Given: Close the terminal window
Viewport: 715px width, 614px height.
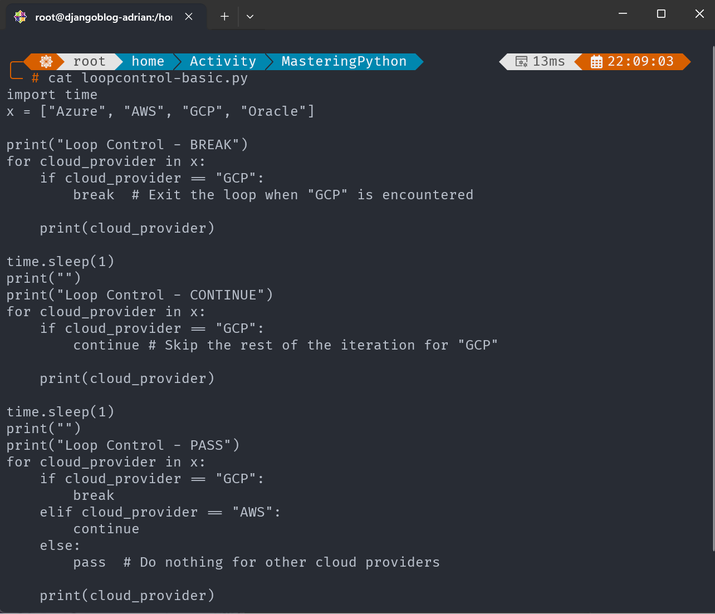Looking at the screenshot, I should (699, 14).
